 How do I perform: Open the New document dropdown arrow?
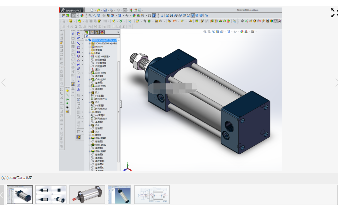tap(95, 10)
